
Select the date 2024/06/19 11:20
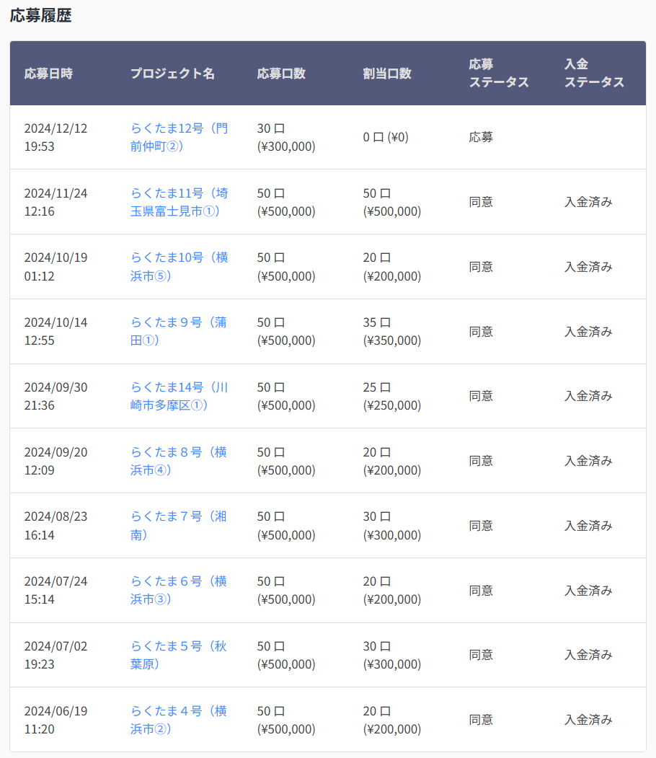point(56,720)
